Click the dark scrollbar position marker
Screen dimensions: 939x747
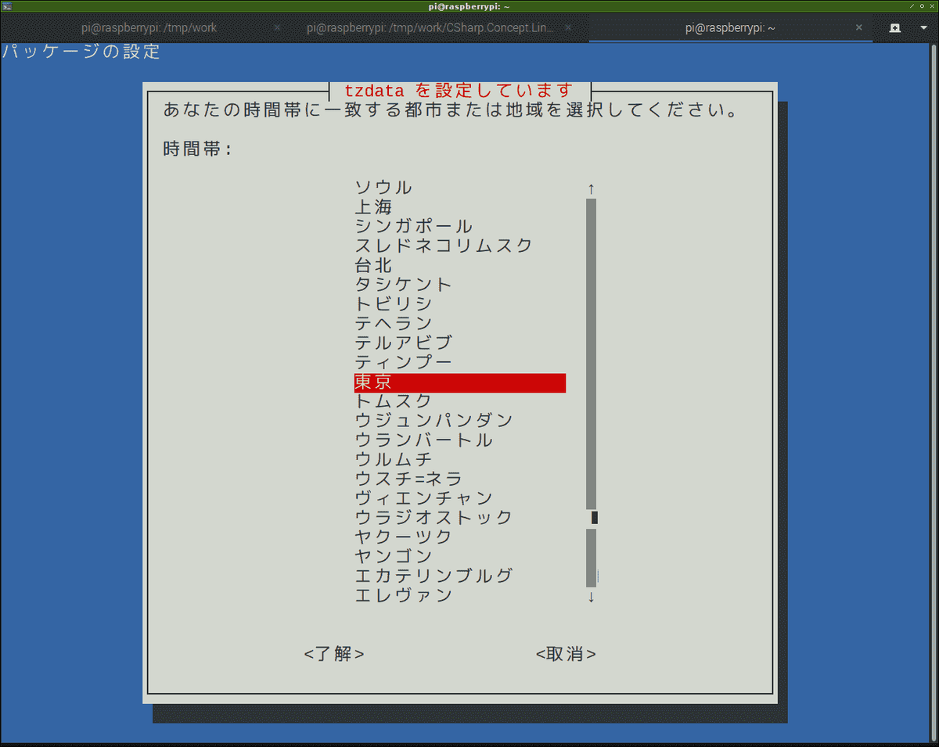click(x=595, y=518)
